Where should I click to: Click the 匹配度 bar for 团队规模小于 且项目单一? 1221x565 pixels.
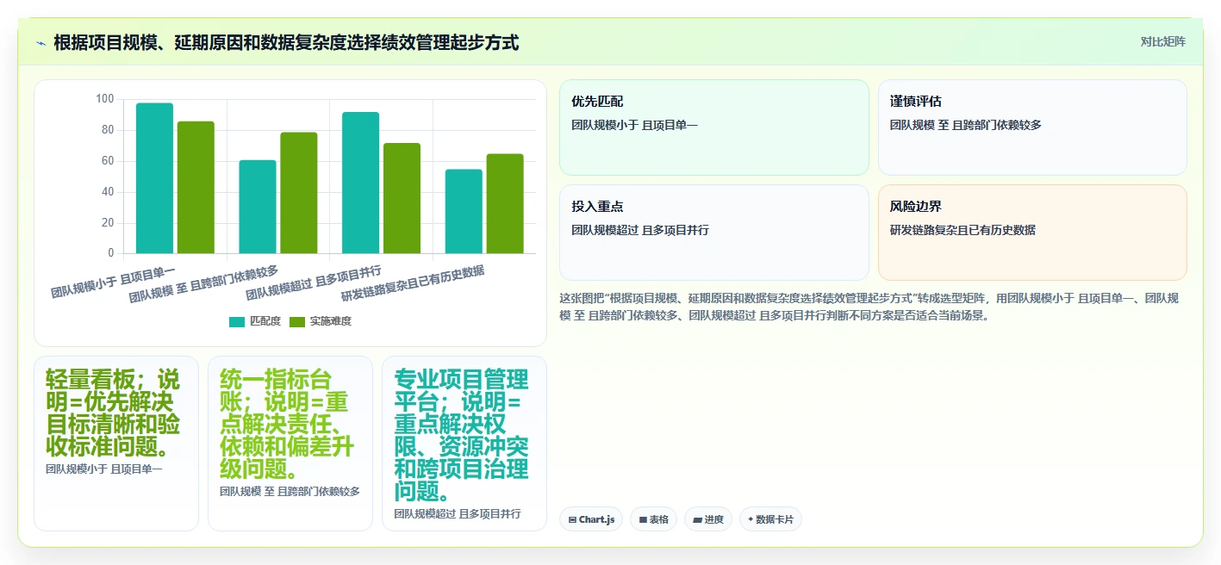click(x=154, y=178)
